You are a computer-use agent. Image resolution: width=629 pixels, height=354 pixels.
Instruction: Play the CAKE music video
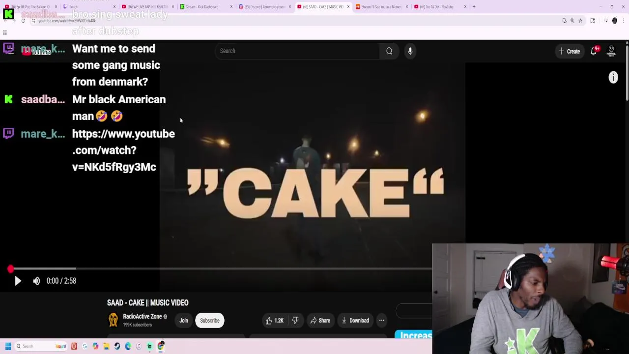point(18,281)
